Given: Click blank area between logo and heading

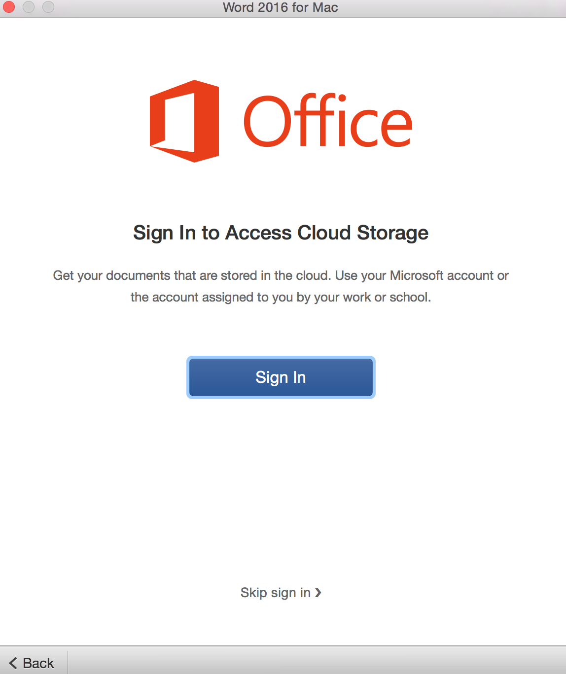Looking at the screenshot, I should [x=281, y=192].
